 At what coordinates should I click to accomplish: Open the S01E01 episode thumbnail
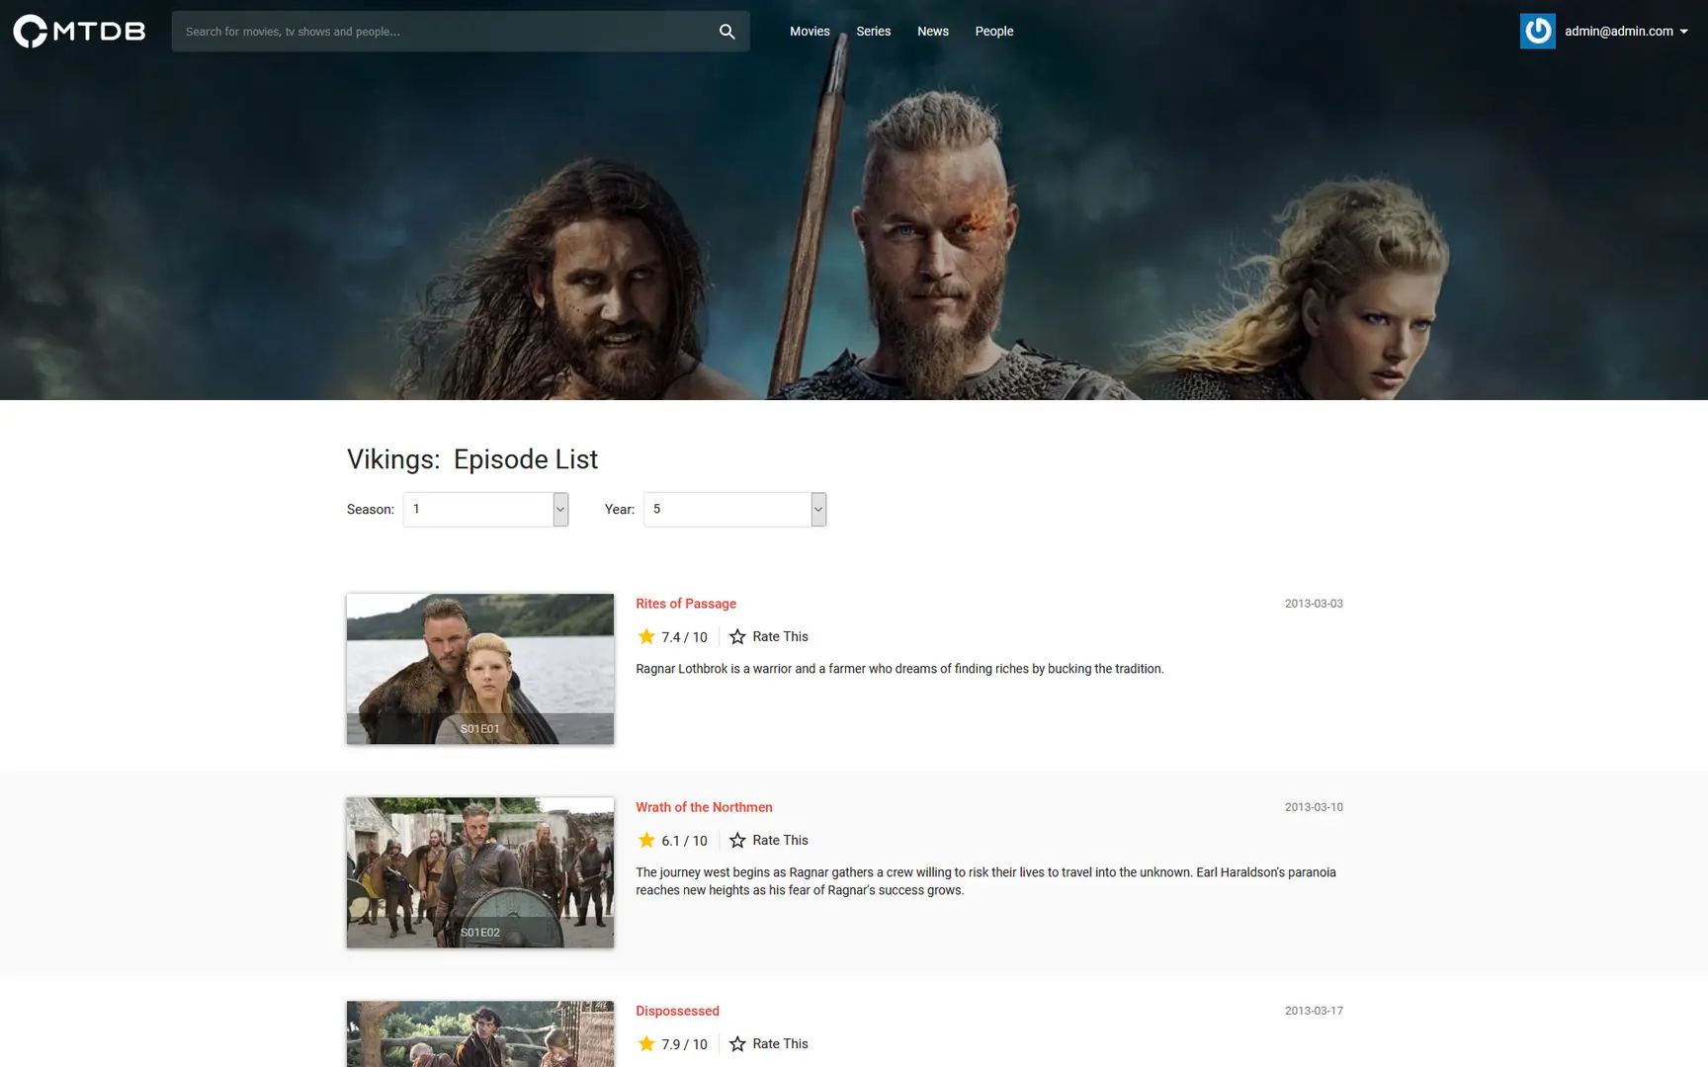tap(480, 669)
